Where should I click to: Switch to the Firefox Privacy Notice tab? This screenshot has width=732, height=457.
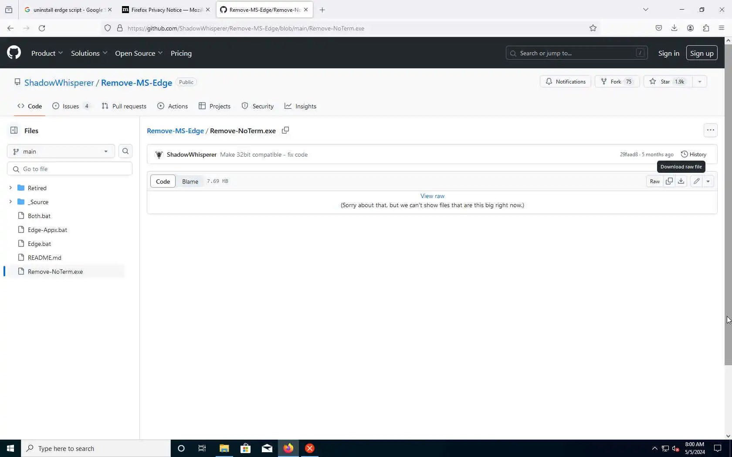click(166, 10)
